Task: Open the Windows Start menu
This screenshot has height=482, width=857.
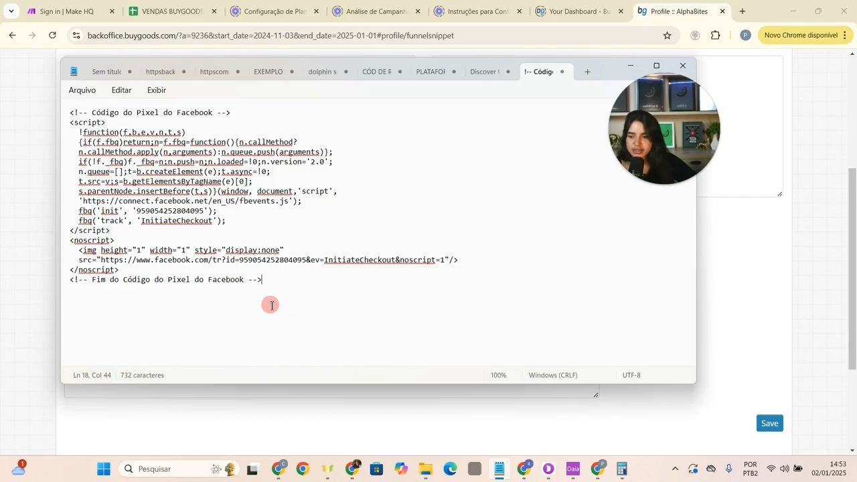Action: 104,469
